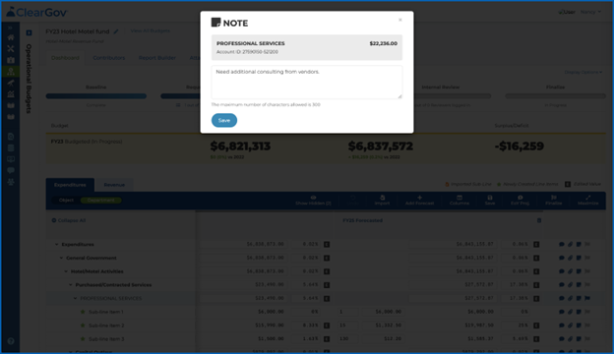Viewport: 614px width, 354px height.
Task: Show hidden rows eye icon
Action: (313, 200)
